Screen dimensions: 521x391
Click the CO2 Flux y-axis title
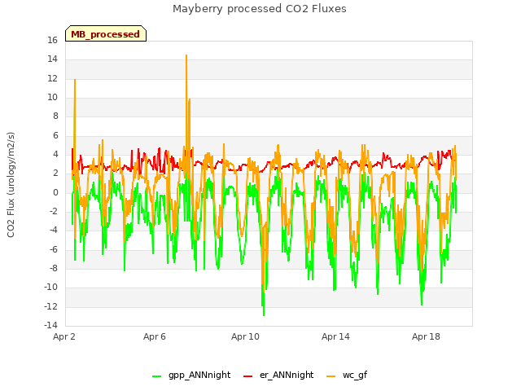coord(11,185)
